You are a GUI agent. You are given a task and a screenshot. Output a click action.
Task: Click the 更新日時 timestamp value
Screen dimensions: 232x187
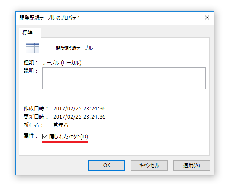click(x=79, y=117)
